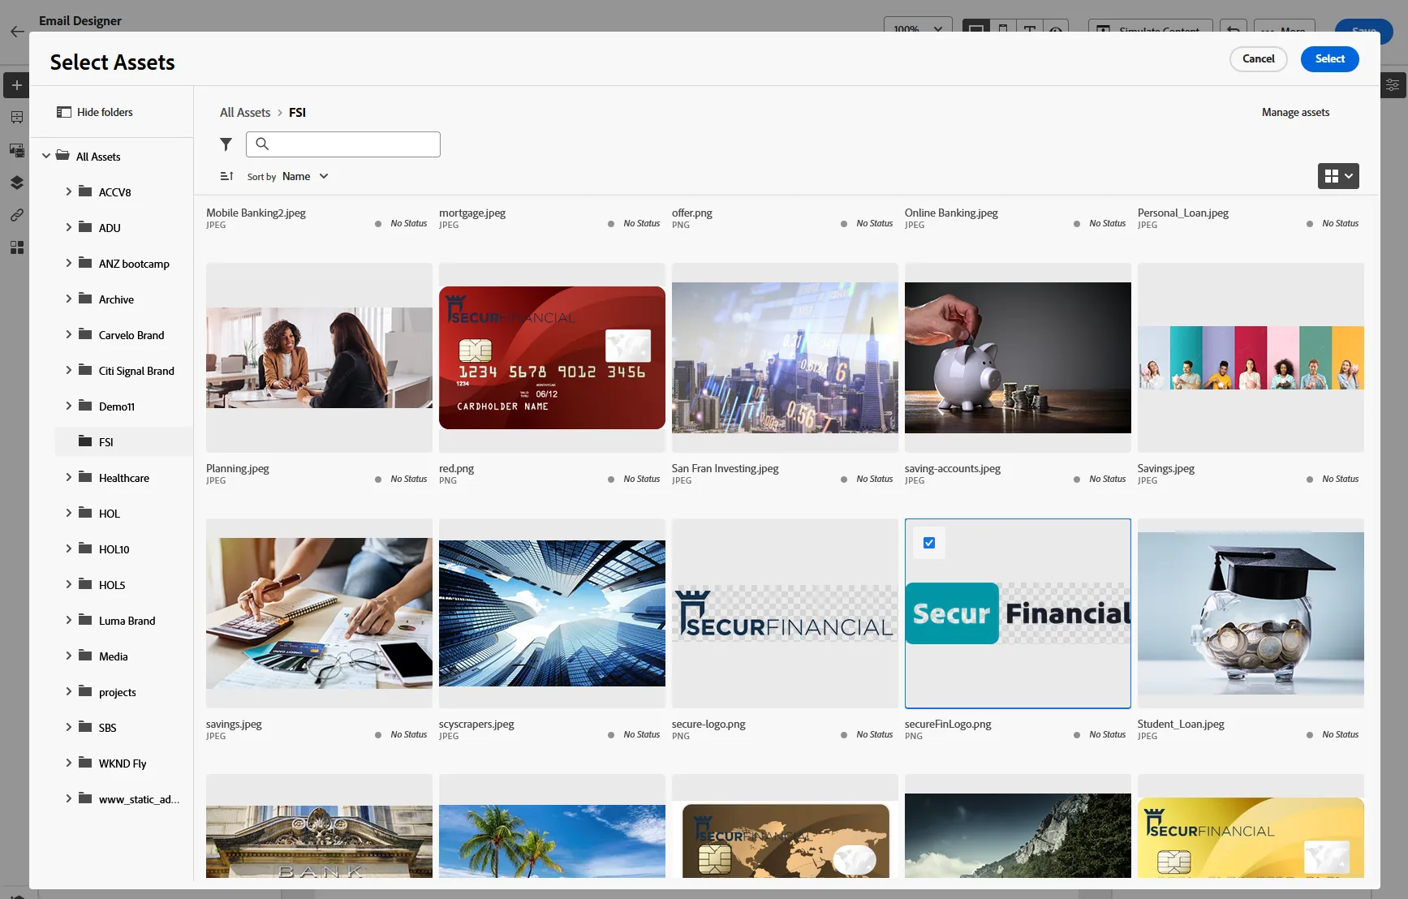
Task: Select the saving-accounts.jpeg piggy bank thumbnail
Action: point(1018,358)
